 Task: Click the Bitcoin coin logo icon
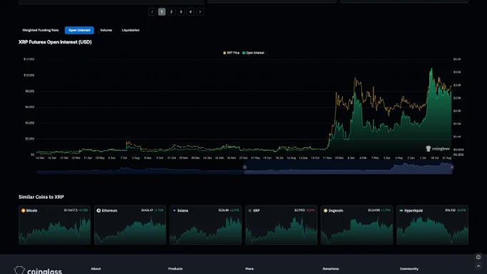pos(23,211)
